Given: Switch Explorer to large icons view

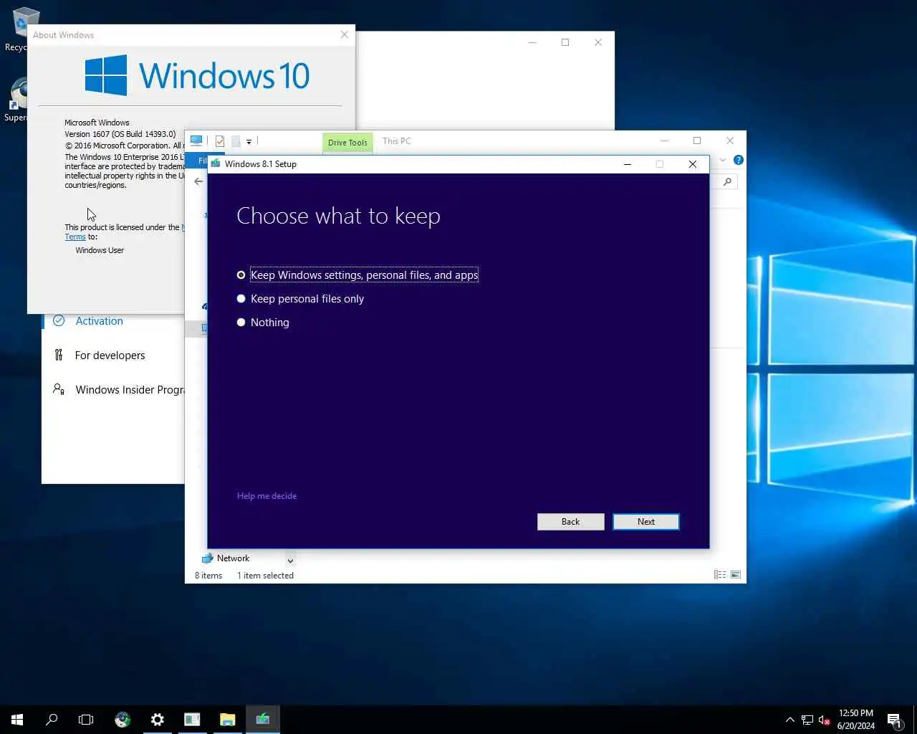Looking at the screenshot, I should pos(736,575).
